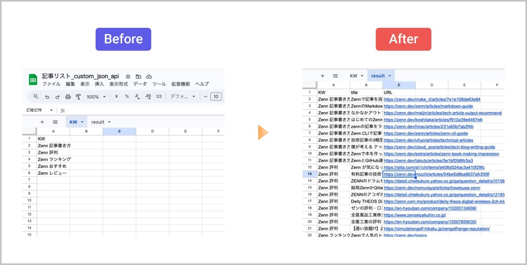Open the ツール menu
This screenshot has width=527, height=265.
[159, 84]
